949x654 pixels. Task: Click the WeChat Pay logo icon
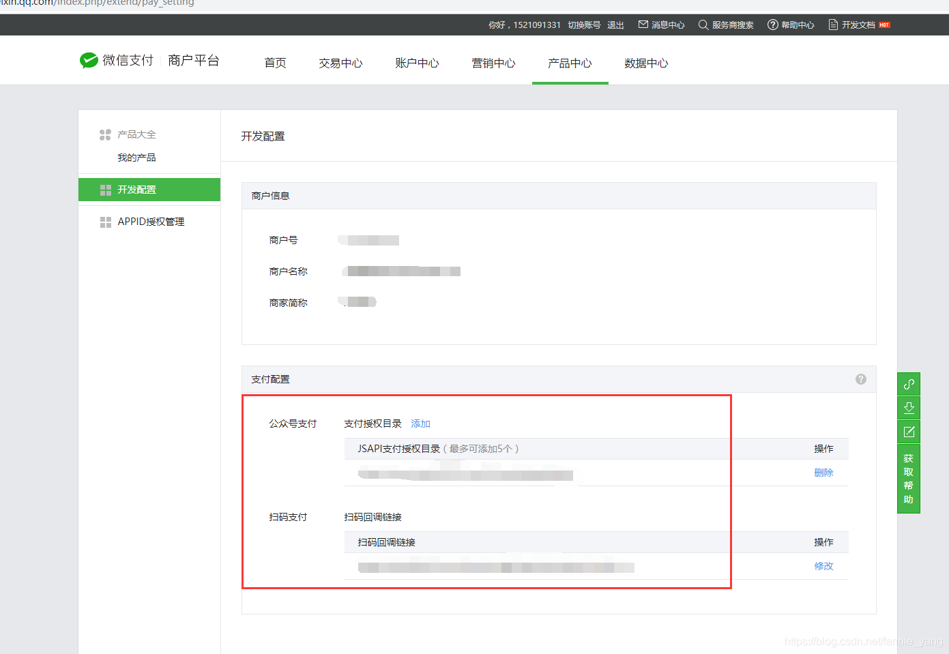pyautogui.click(x=89, y=61)
